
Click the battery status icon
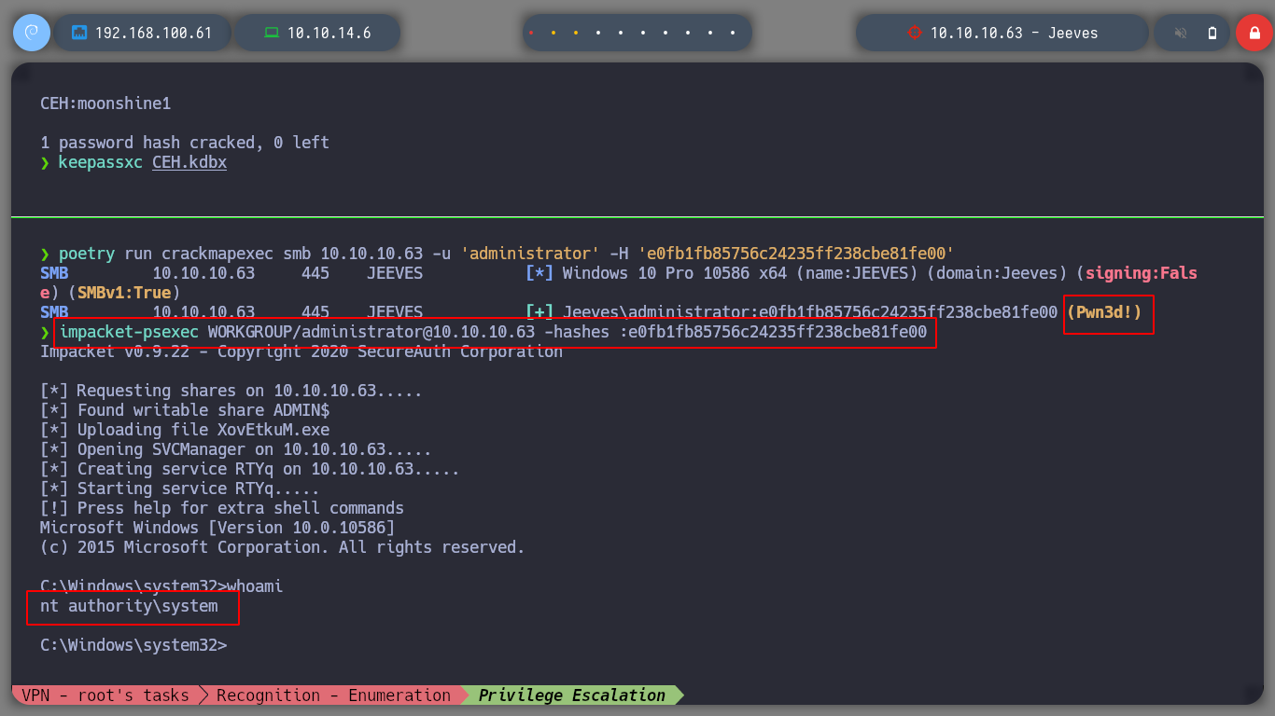[x=1212, y=33]
